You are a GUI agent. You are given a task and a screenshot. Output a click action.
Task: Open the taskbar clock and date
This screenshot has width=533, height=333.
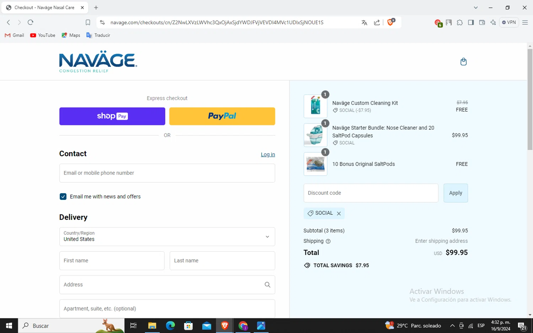[x=501, y=326]
